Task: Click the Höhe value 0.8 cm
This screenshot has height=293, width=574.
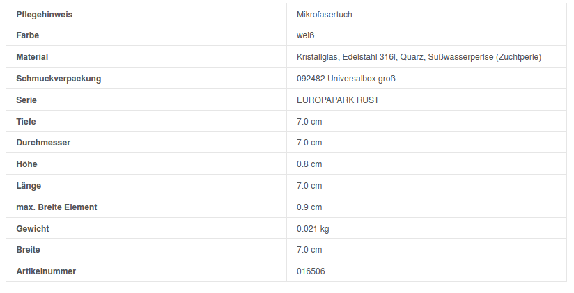Action: coord(309,164)
